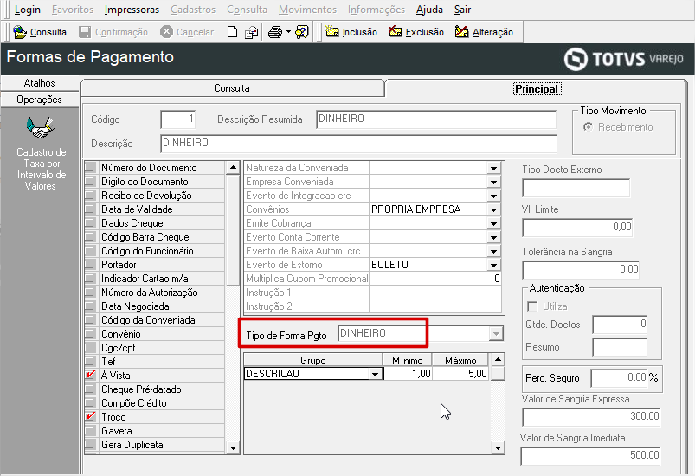Viewport: 695px width, 476px height.
Task: Click the help search toolbar icon
Action: [302, 32]
